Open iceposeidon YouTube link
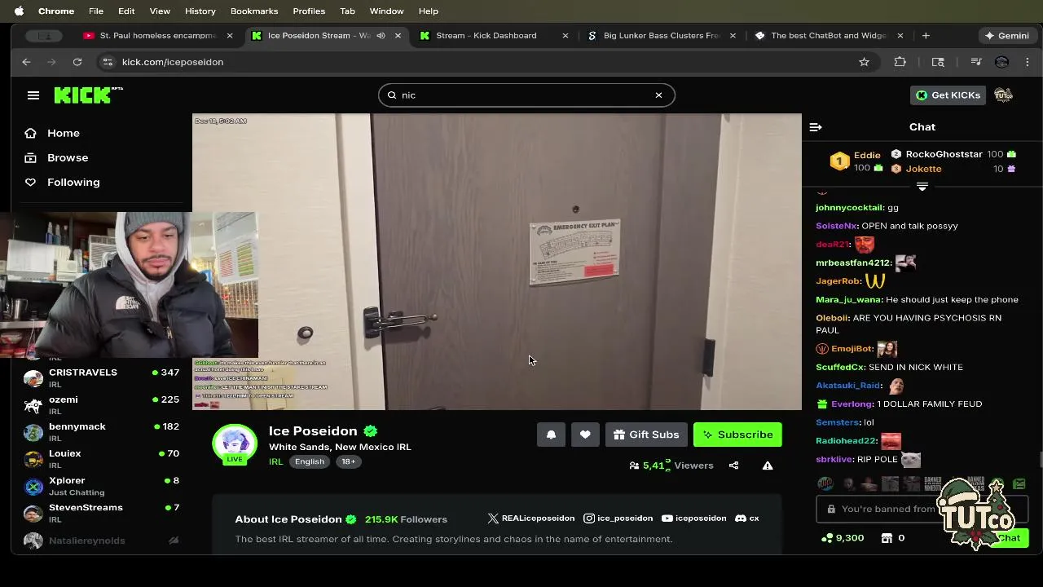Viewport: 1043px width, 587px height. pos(694,519)
